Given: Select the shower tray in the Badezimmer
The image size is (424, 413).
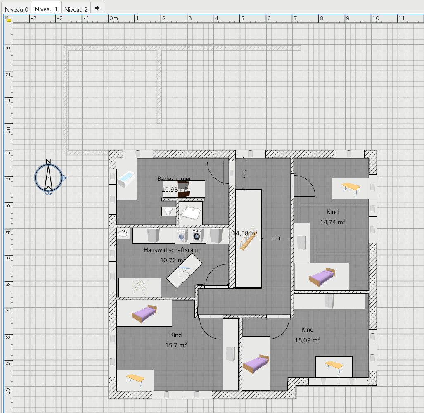Looking at the screenshot, I should [191, 213].
